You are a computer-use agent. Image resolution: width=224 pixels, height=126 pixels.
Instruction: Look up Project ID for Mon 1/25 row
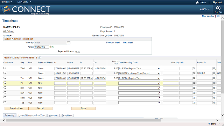click(x=214, y=98)
